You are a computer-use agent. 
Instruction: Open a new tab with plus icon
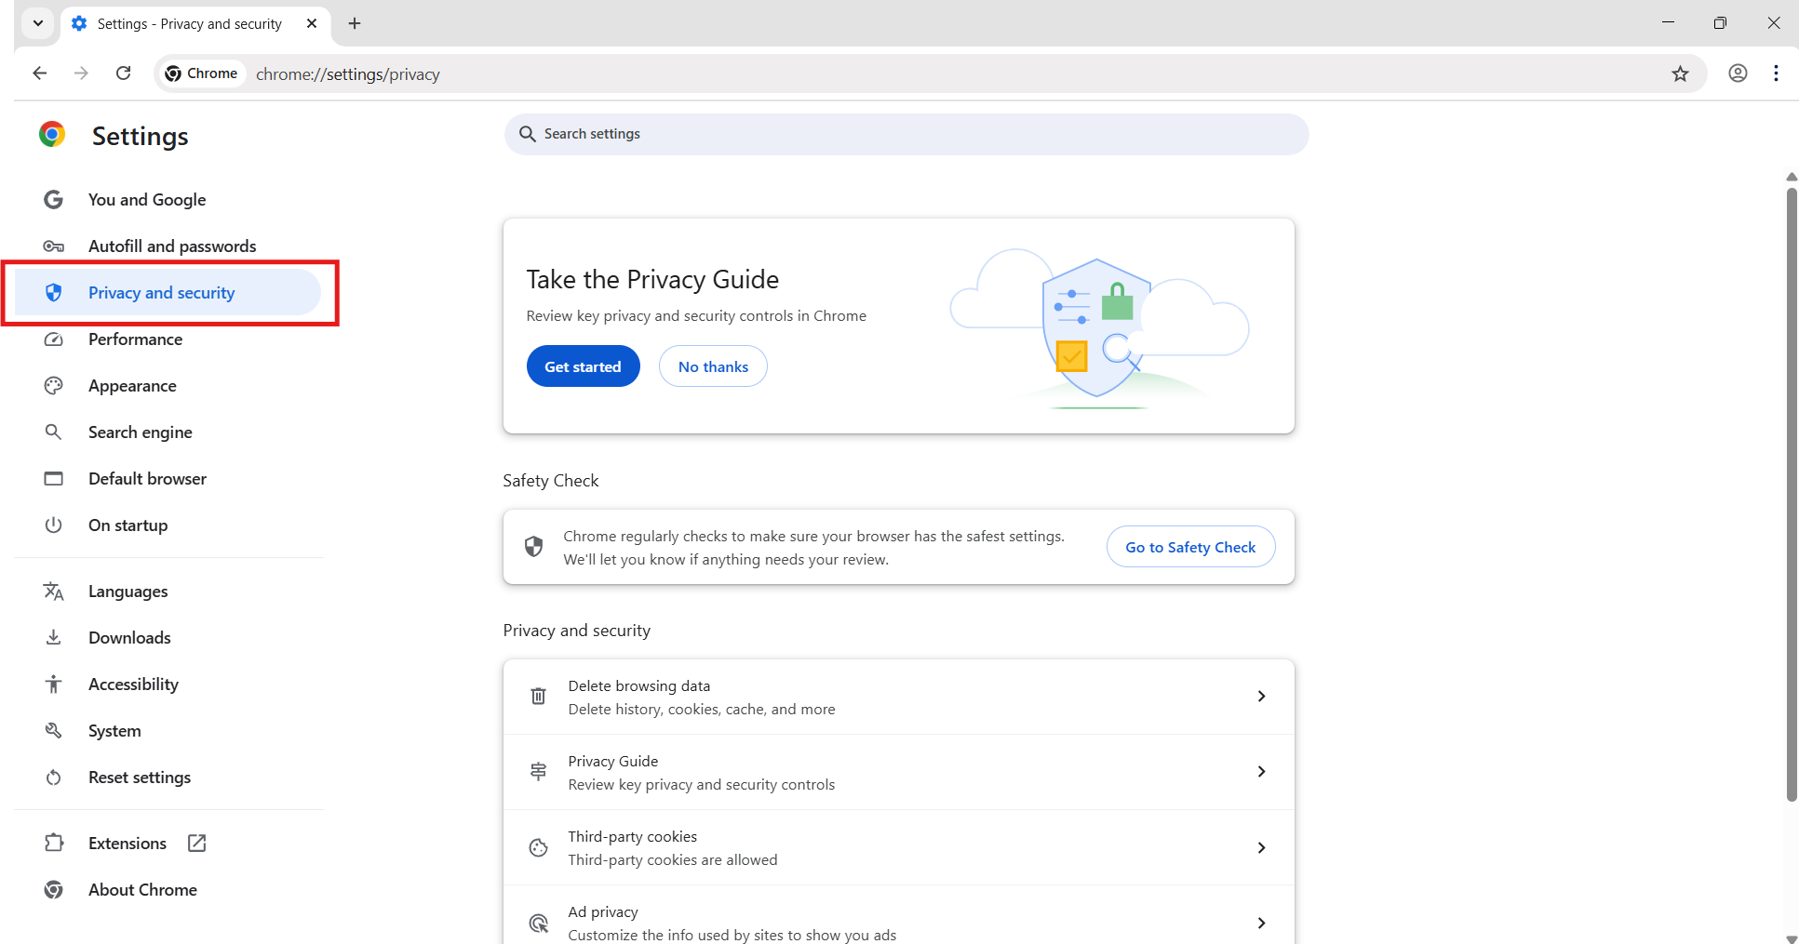[355, 23]
